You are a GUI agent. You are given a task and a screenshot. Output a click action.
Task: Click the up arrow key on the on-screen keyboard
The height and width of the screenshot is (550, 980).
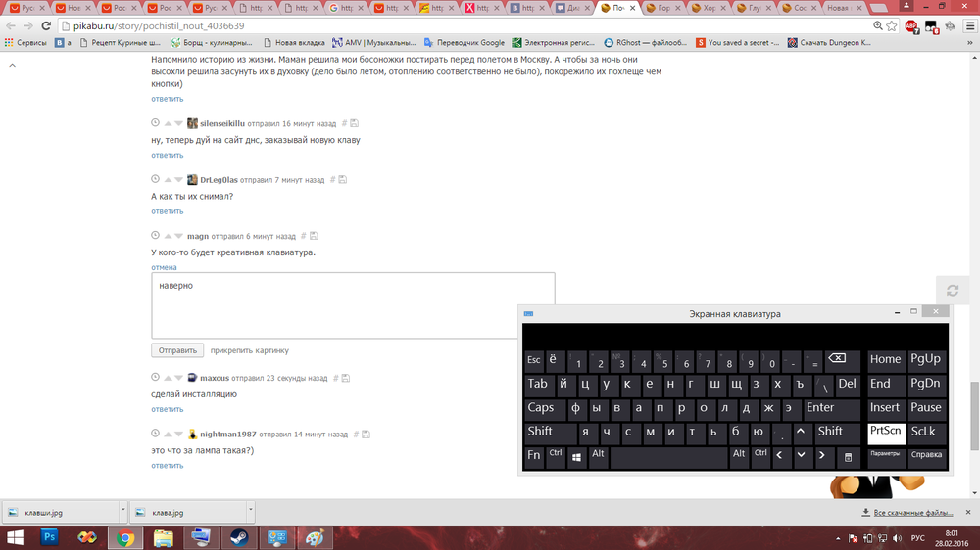(801, 432)
